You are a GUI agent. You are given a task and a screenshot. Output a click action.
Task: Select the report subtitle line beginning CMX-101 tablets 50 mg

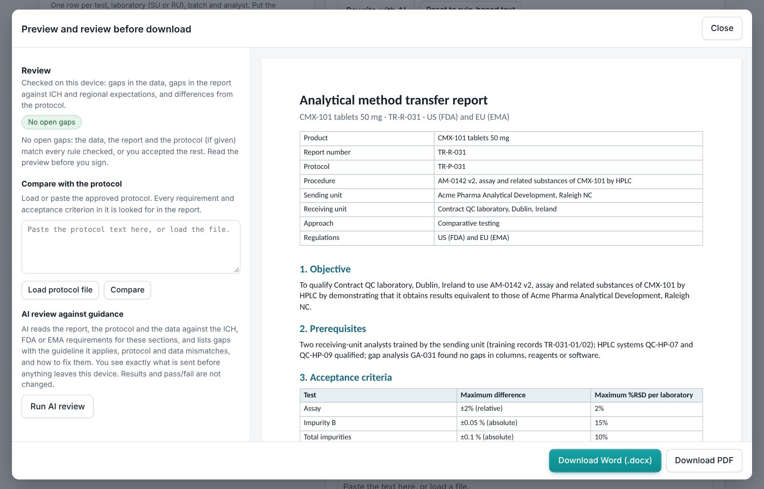[x=404, y=117]
